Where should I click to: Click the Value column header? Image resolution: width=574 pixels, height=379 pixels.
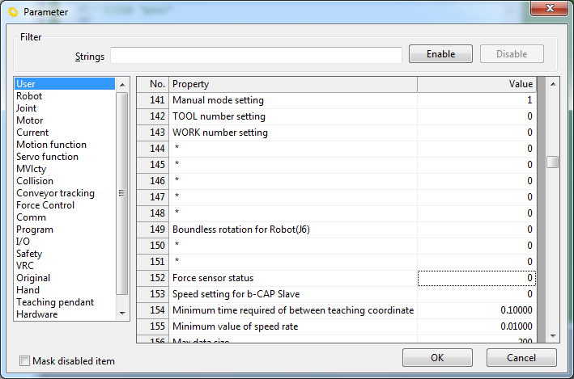point(476,84)
